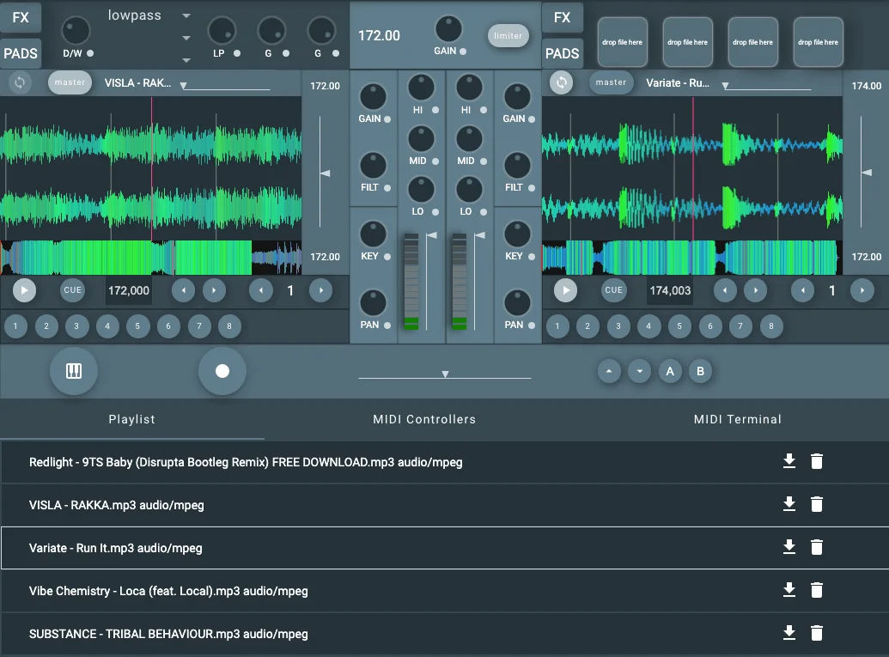Screen dimensions: 889x657
Task: Download the Redlight - 9TS Baby track
Action: coord(789,461)
